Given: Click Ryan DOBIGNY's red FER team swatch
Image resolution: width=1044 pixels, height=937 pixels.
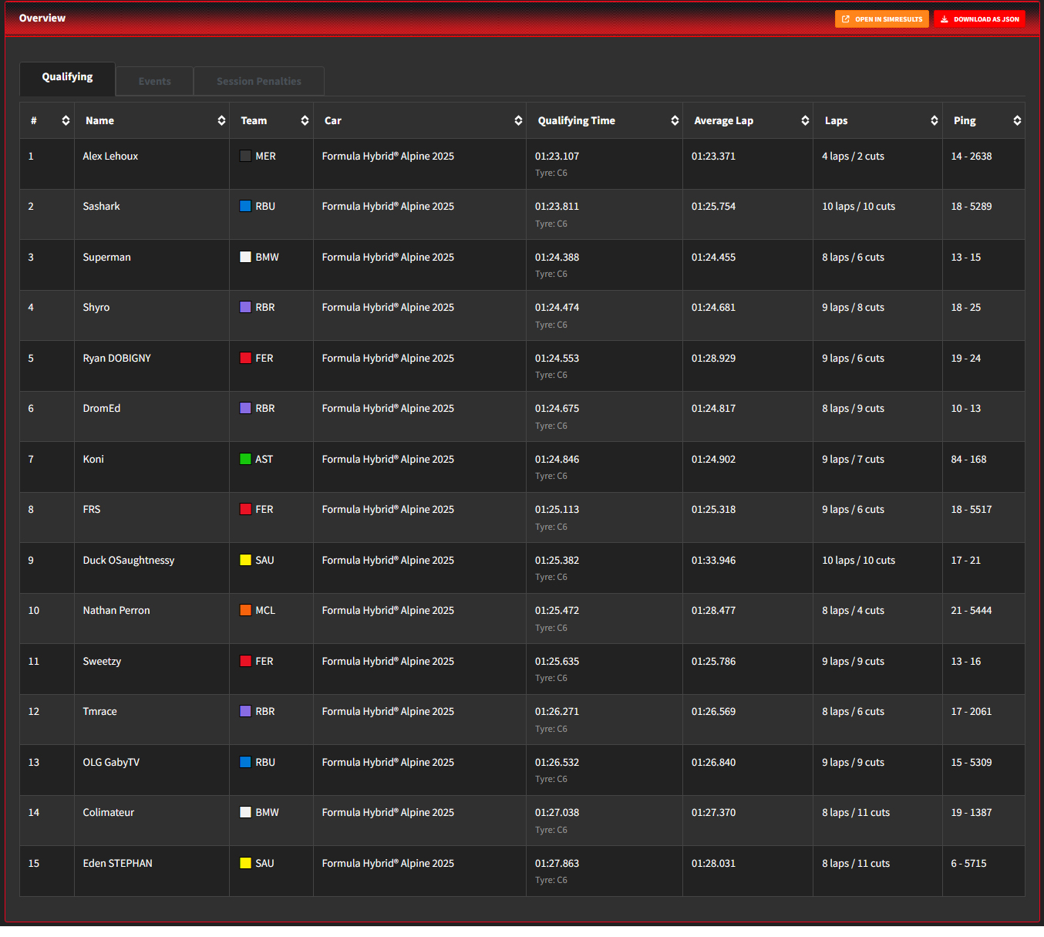Looking at the screenshot, I should [x=245, y=359].
